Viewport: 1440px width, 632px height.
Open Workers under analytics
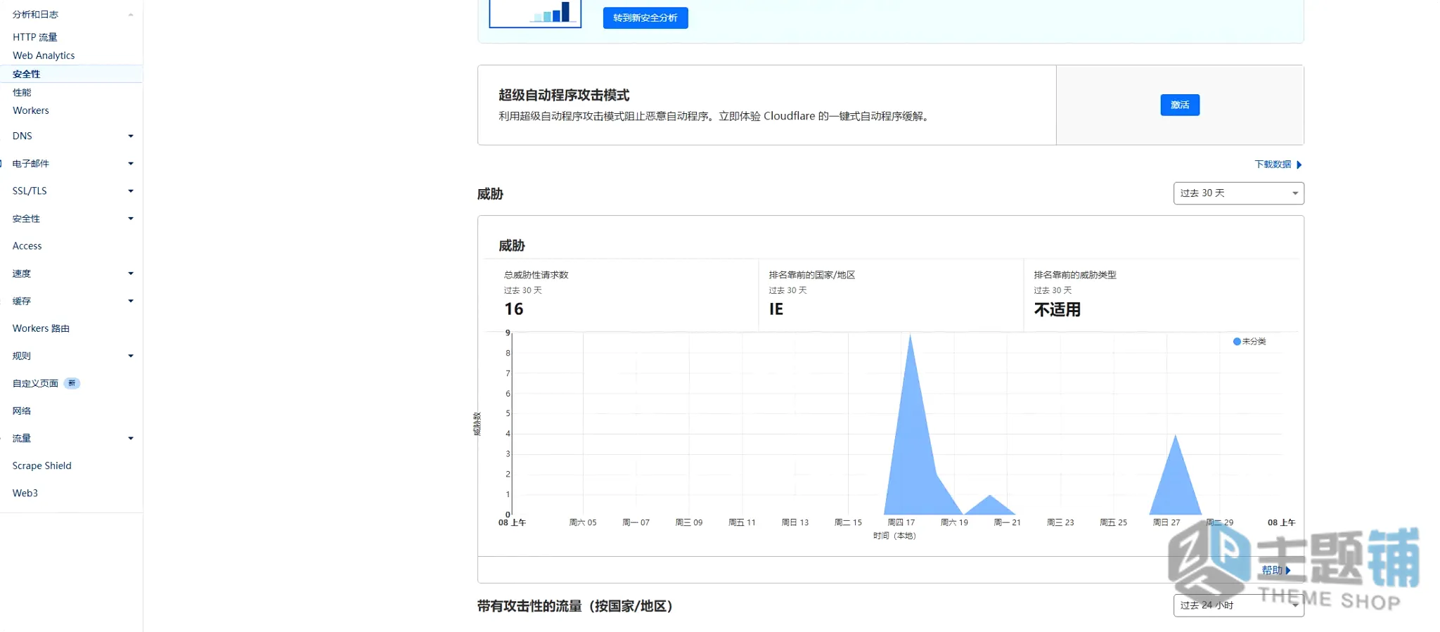coord(31,110)
